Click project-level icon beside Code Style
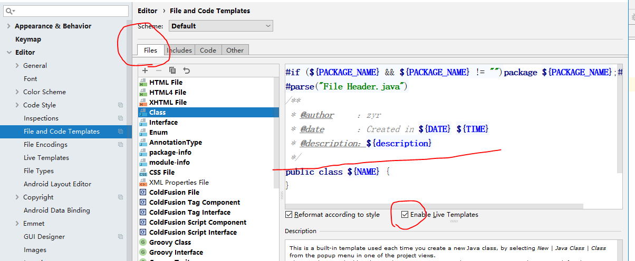The image size is (635, 261). [x=121, y=105]
